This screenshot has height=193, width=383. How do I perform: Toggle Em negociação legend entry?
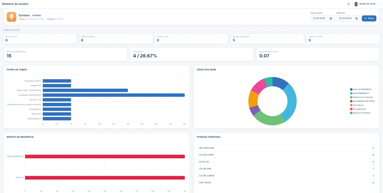[x=358, y=109]
